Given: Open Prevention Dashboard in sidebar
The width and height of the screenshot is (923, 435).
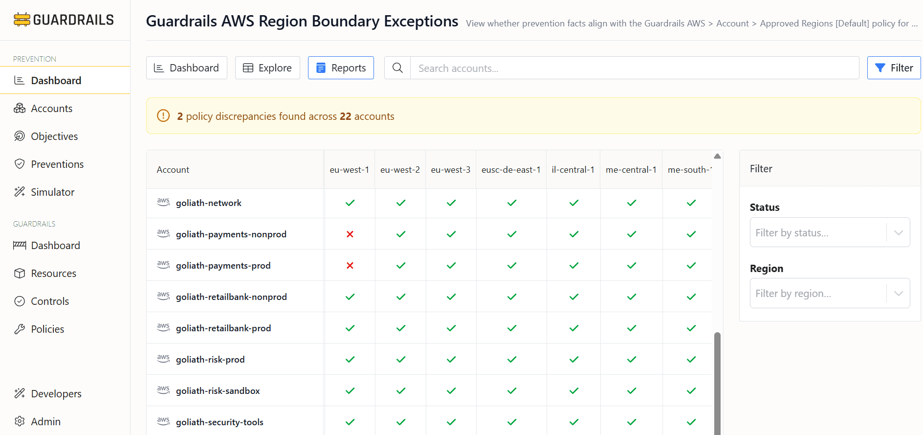Looking at the screenshot, I should 65,80.
